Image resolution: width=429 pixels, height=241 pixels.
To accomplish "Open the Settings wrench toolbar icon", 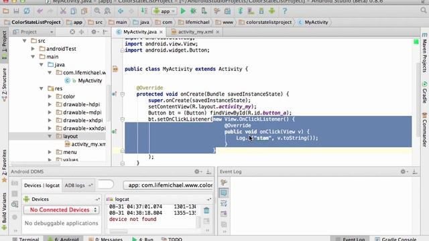I will point(217,11).
